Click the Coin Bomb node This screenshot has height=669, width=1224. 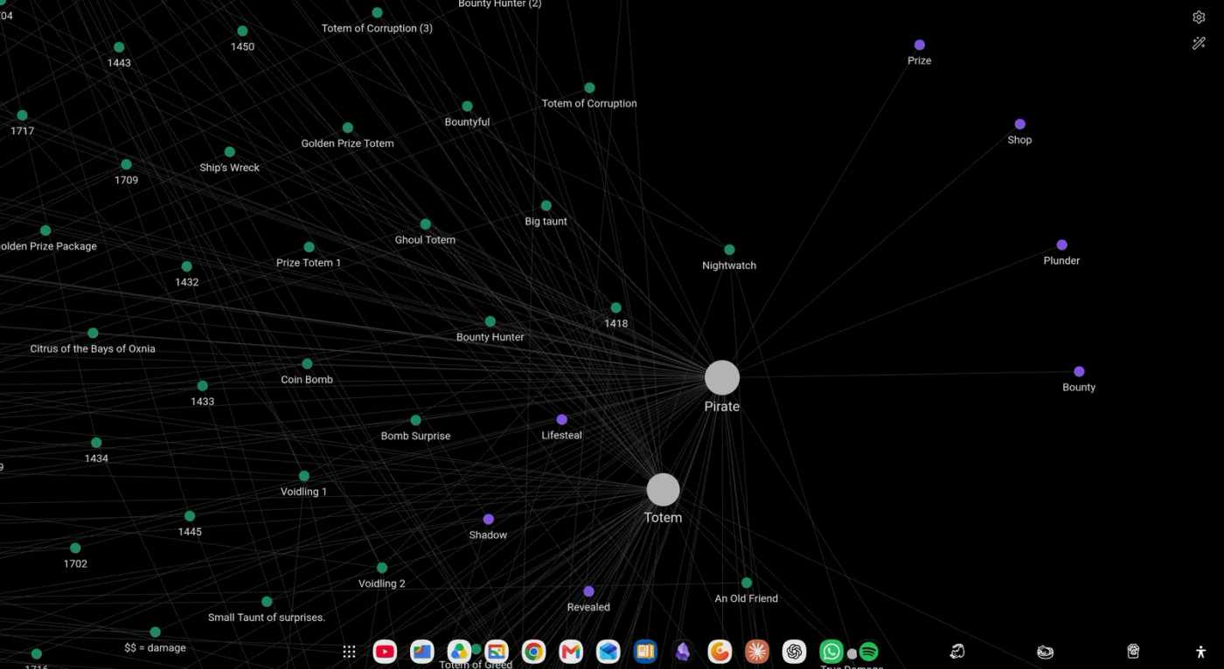click(307, 363)
